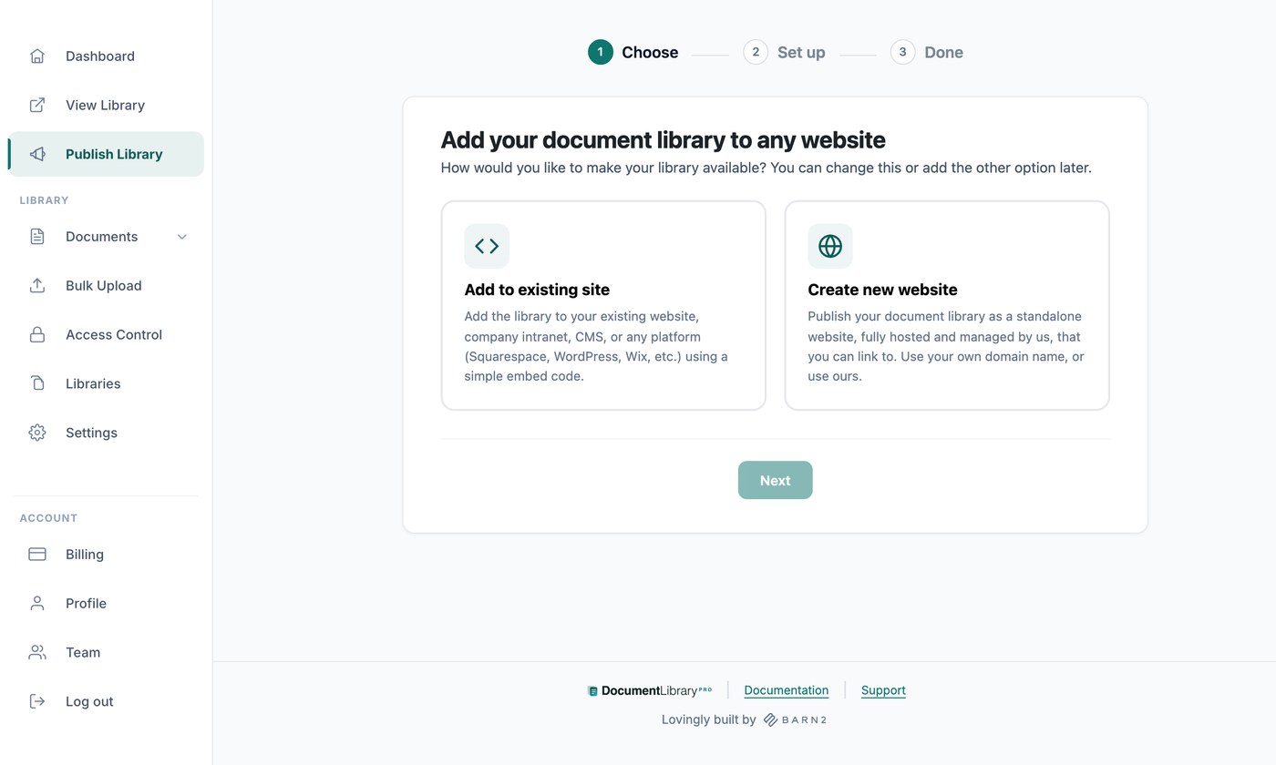Go to Bulk Upload page
Image resolution: width=1276 pixels, height=765 pixels.
[106, 286]
